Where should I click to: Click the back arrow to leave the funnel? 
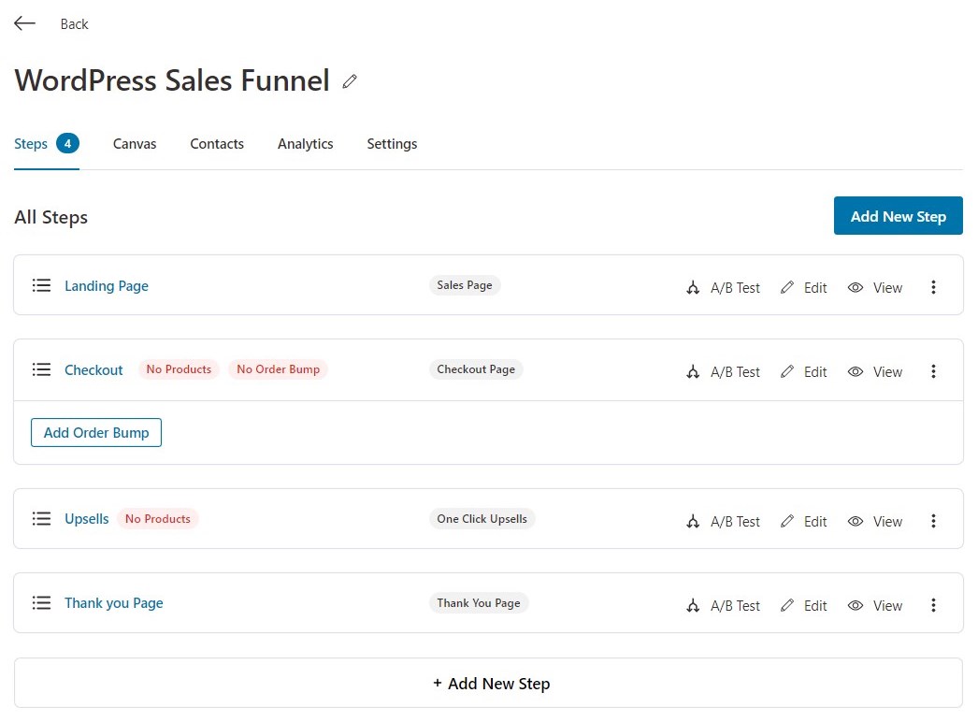pyautogui.click(x=24, y=22)
